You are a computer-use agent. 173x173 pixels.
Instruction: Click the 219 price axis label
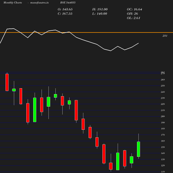(163, 110)
